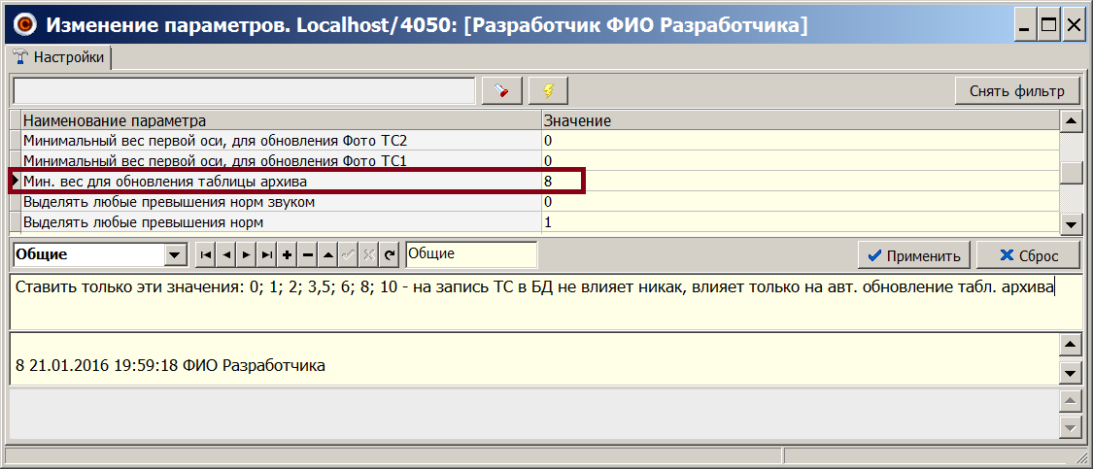Insert new record with plus button
The image size is (1093, 469).
(x=287, y=255)
